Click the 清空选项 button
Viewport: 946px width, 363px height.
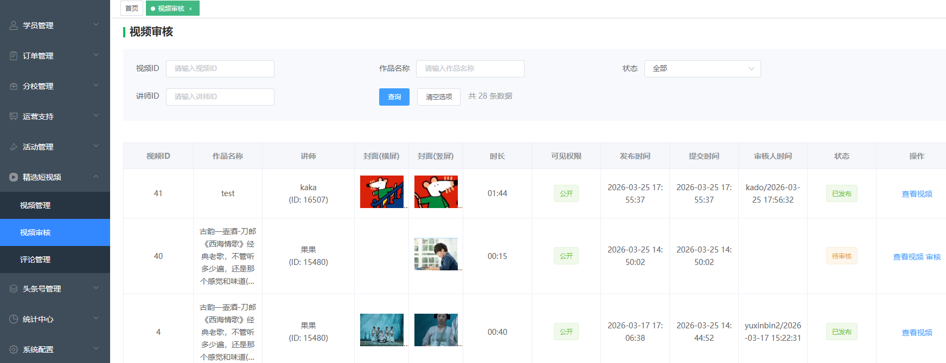click(438, 97)
